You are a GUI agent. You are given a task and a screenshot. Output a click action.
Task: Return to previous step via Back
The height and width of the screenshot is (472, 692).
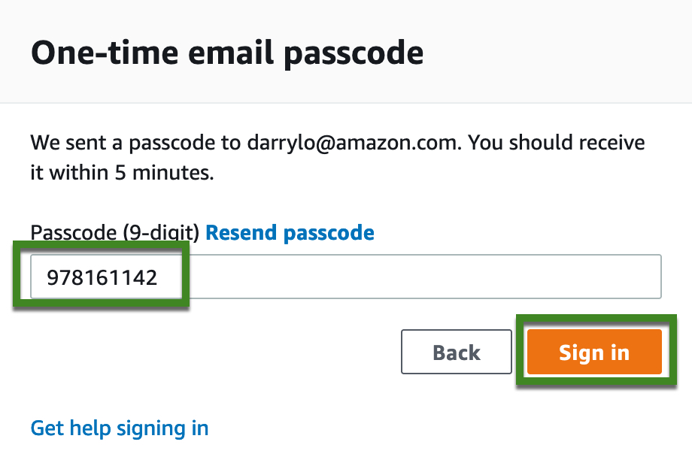[457, 352]
